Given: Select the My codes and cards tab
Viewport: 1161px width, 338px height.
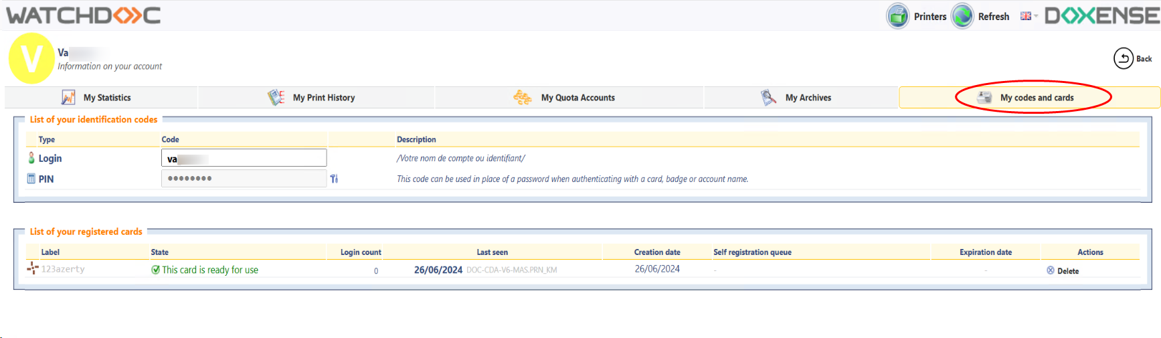Looking at the screenshot, I should [x=1029, y=98].
